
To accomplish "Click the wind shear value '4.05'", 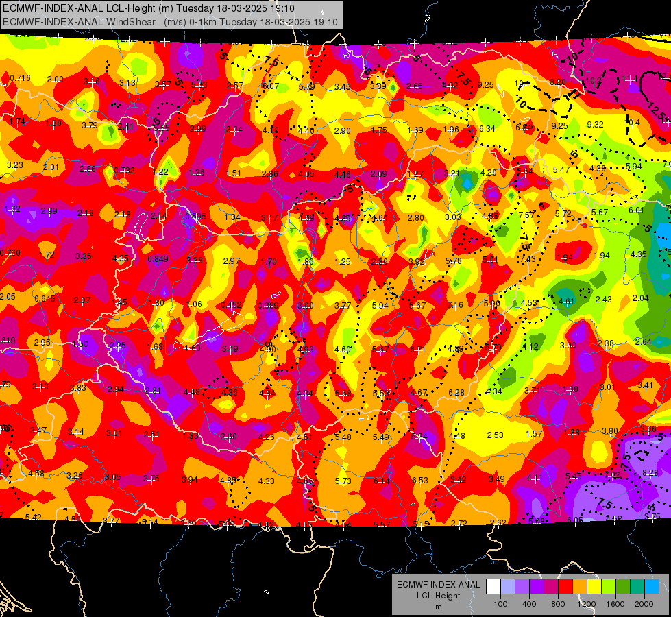I will click(306, 174).
